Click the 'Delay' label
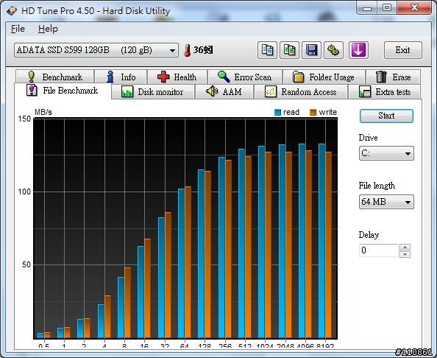The width and height of the screenshot is (437, 358). 369,235
